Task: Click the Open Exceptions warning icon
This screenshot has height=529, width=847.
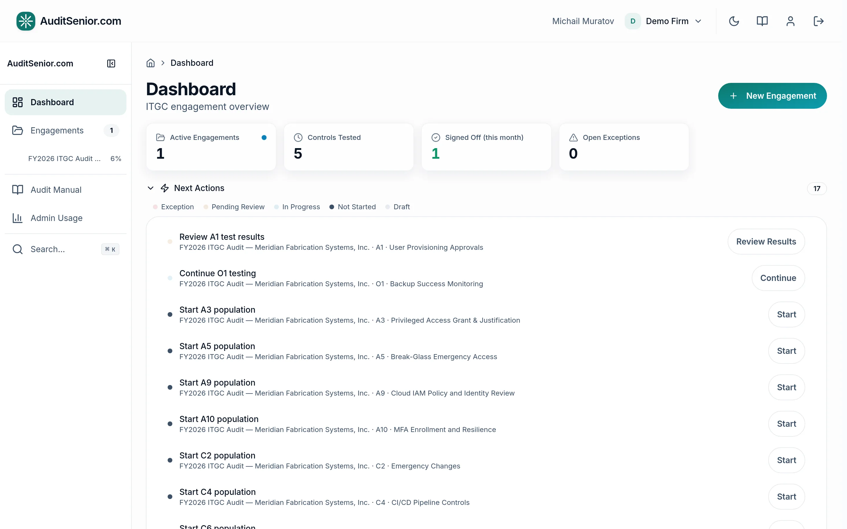Action: click(573, 138)
